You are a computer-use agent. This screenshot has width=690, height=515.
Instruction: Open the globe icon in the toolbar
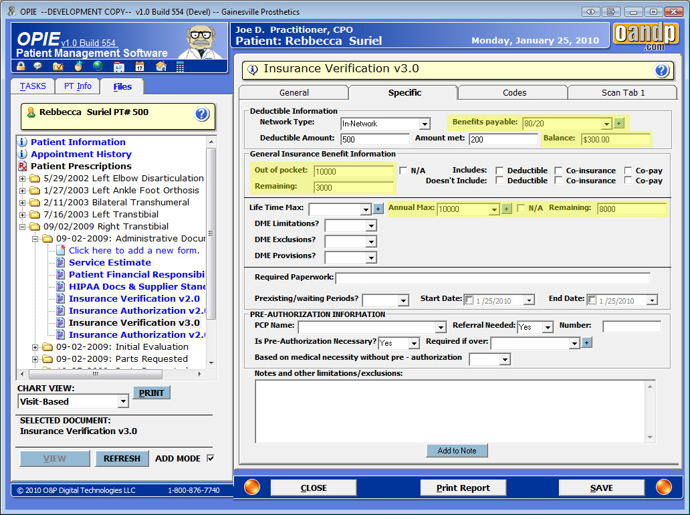pyautogui.click(x=98, y=66)
